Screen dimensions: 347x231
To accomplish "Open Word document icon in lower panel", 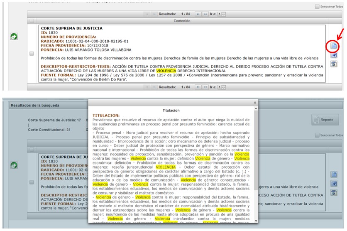I will (x=334, y=183).
